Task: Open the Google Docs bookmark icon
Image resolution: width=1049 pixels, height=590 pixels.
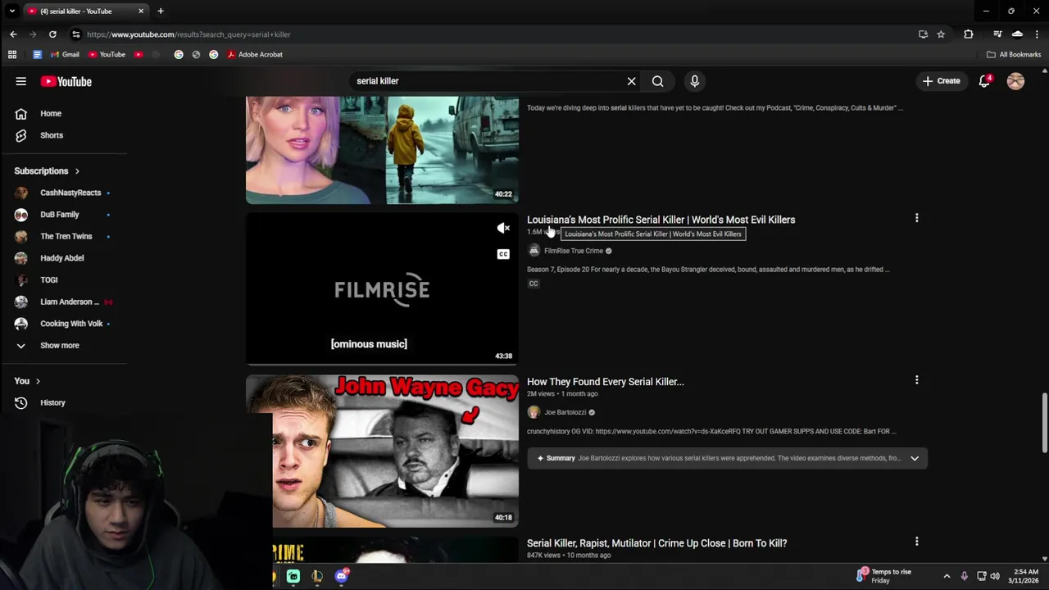Action: [x=37, y=54]
